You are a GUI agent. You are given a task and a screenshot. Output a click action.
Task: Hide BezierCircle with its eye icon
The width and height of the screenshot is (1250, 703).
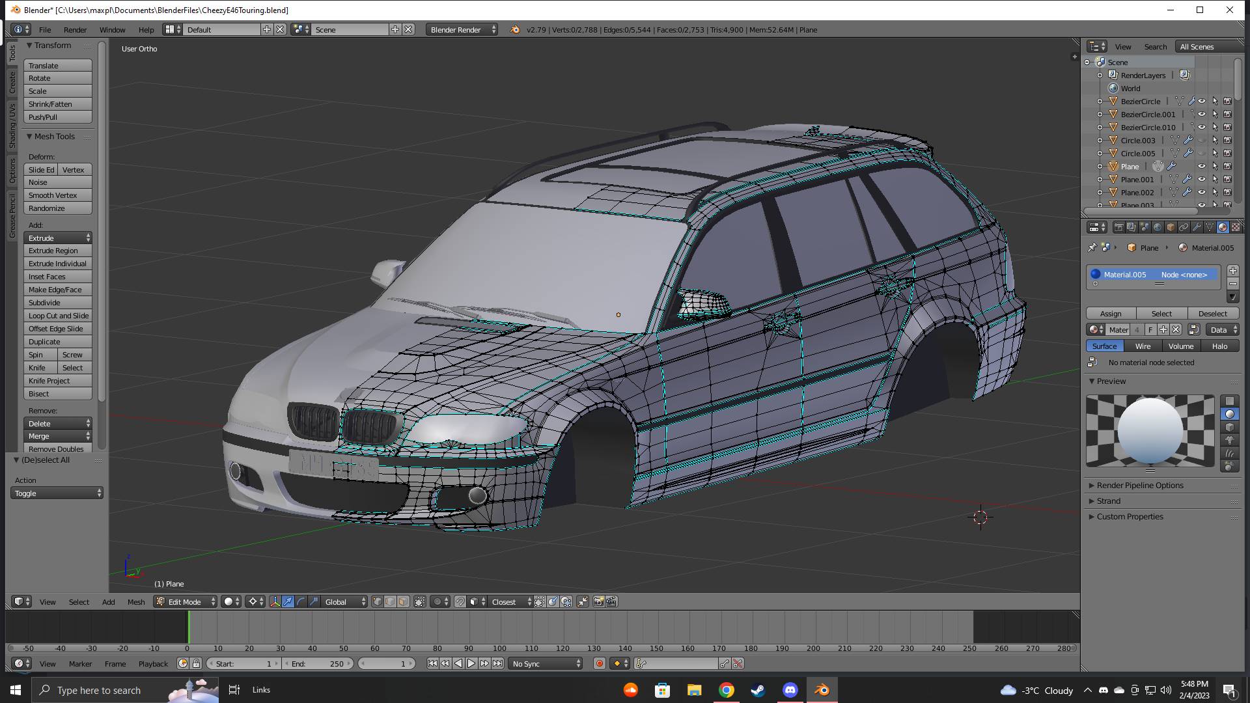1202,102
